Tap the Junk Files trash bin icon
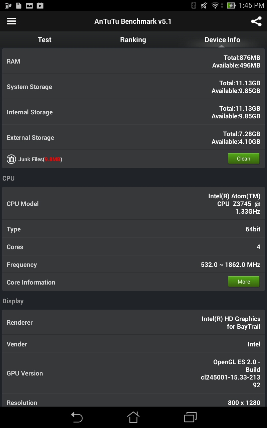 coord(11,159)
